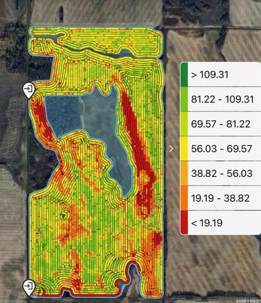Click the medium green 81.22 - 109.31 swatch
The height and width of the screenshot is (303, 261).
click(184, 99)
